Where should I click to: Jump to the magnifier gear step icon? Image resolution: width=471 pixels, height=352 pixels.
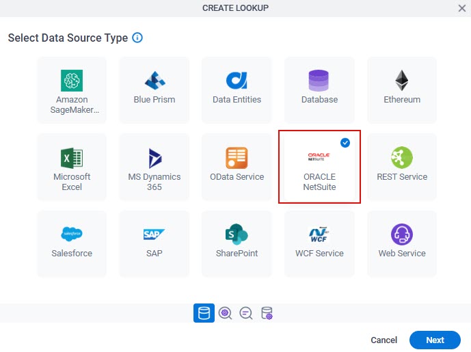225,313
